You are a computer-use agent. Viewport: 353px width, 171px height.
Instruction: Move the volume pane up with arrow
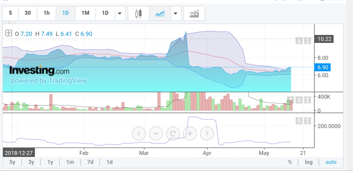click(290, 100)
